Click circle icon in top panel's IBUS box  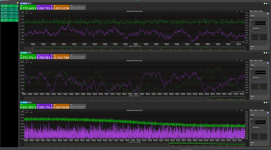pyautogui.click(x=52, y=6)
